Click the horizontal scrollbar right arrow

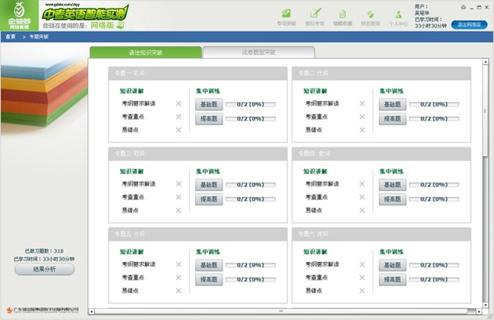[x=479, y=311]
